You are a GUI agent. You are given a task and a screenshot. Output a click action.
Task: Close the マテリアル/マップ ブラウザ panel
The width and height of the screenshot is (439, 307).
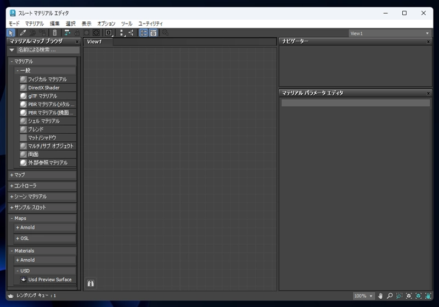click(x=77, y=42)
